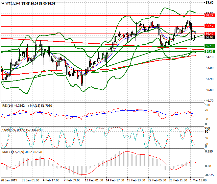217x184 pixels.
Task: Click the Stochastic scale value 50
Action: pyautogui.click(x=206, y=138)
